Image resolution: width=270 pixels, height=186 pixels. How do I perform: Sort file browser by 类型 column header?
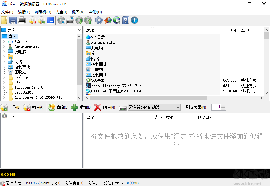tap(252, 31)
